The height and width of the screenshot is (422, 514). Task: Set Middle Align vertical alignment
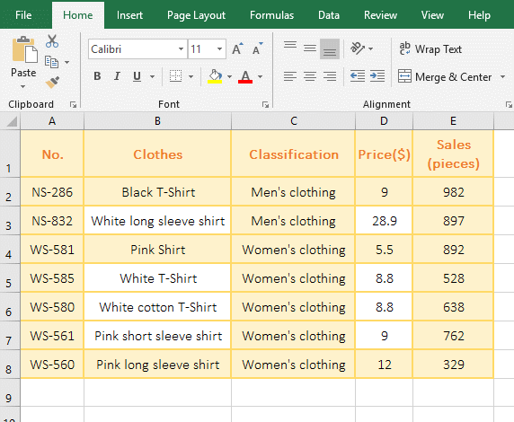coord(310,48)
